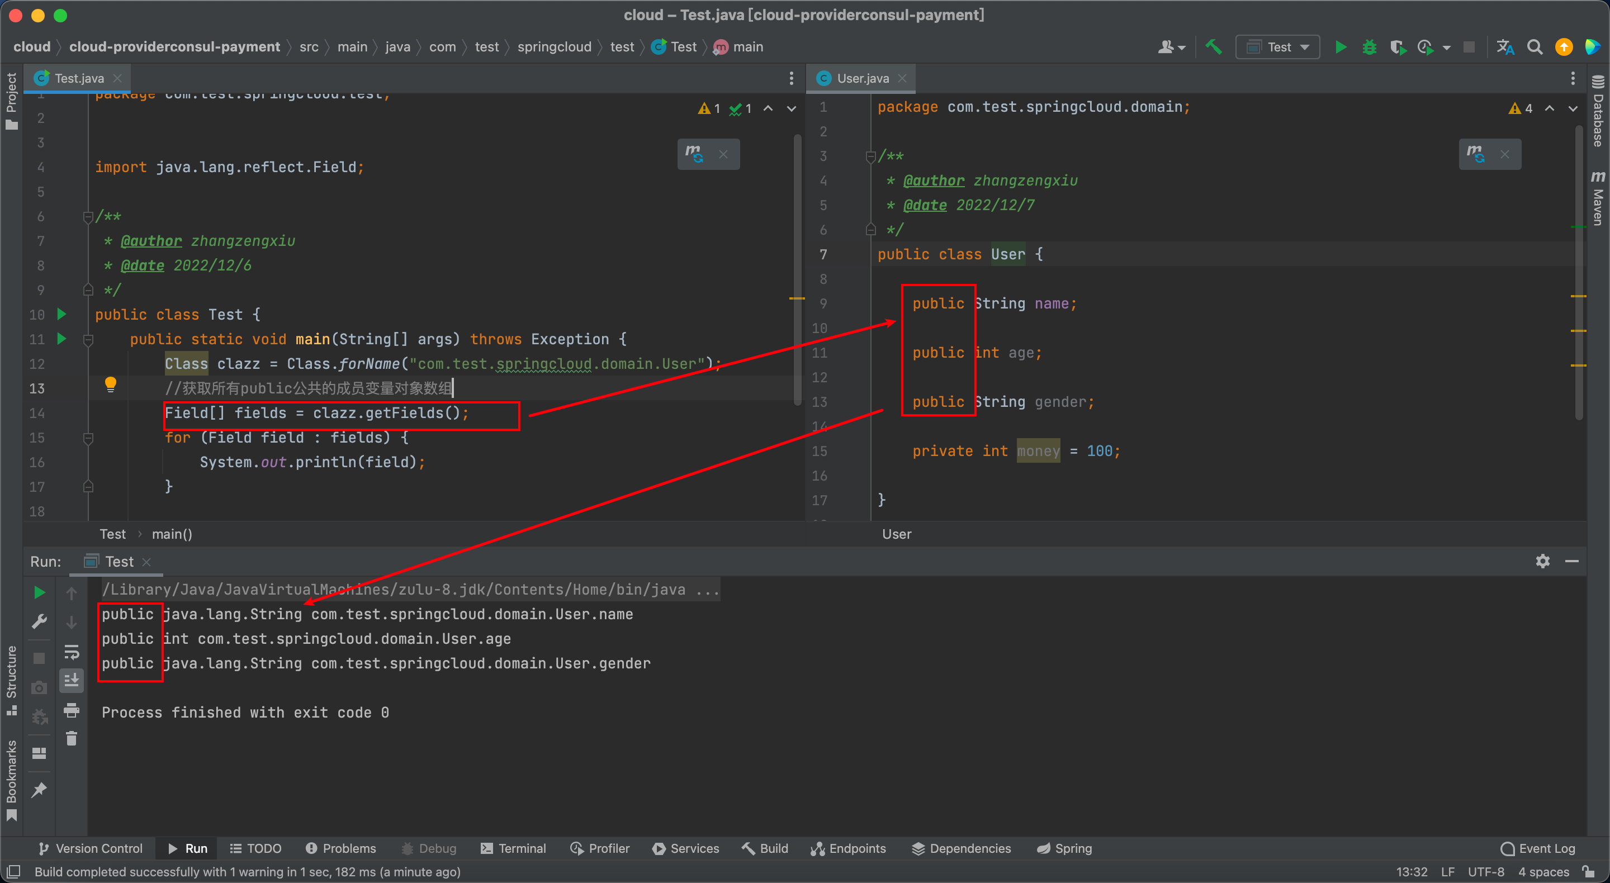This screenshot has width=1610, height=883.
Task: Click the Build project hammer icon
Action: 1213,48
